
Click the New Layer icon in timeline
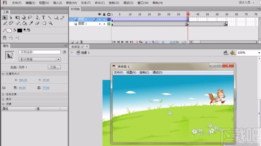tap(72, 42)
